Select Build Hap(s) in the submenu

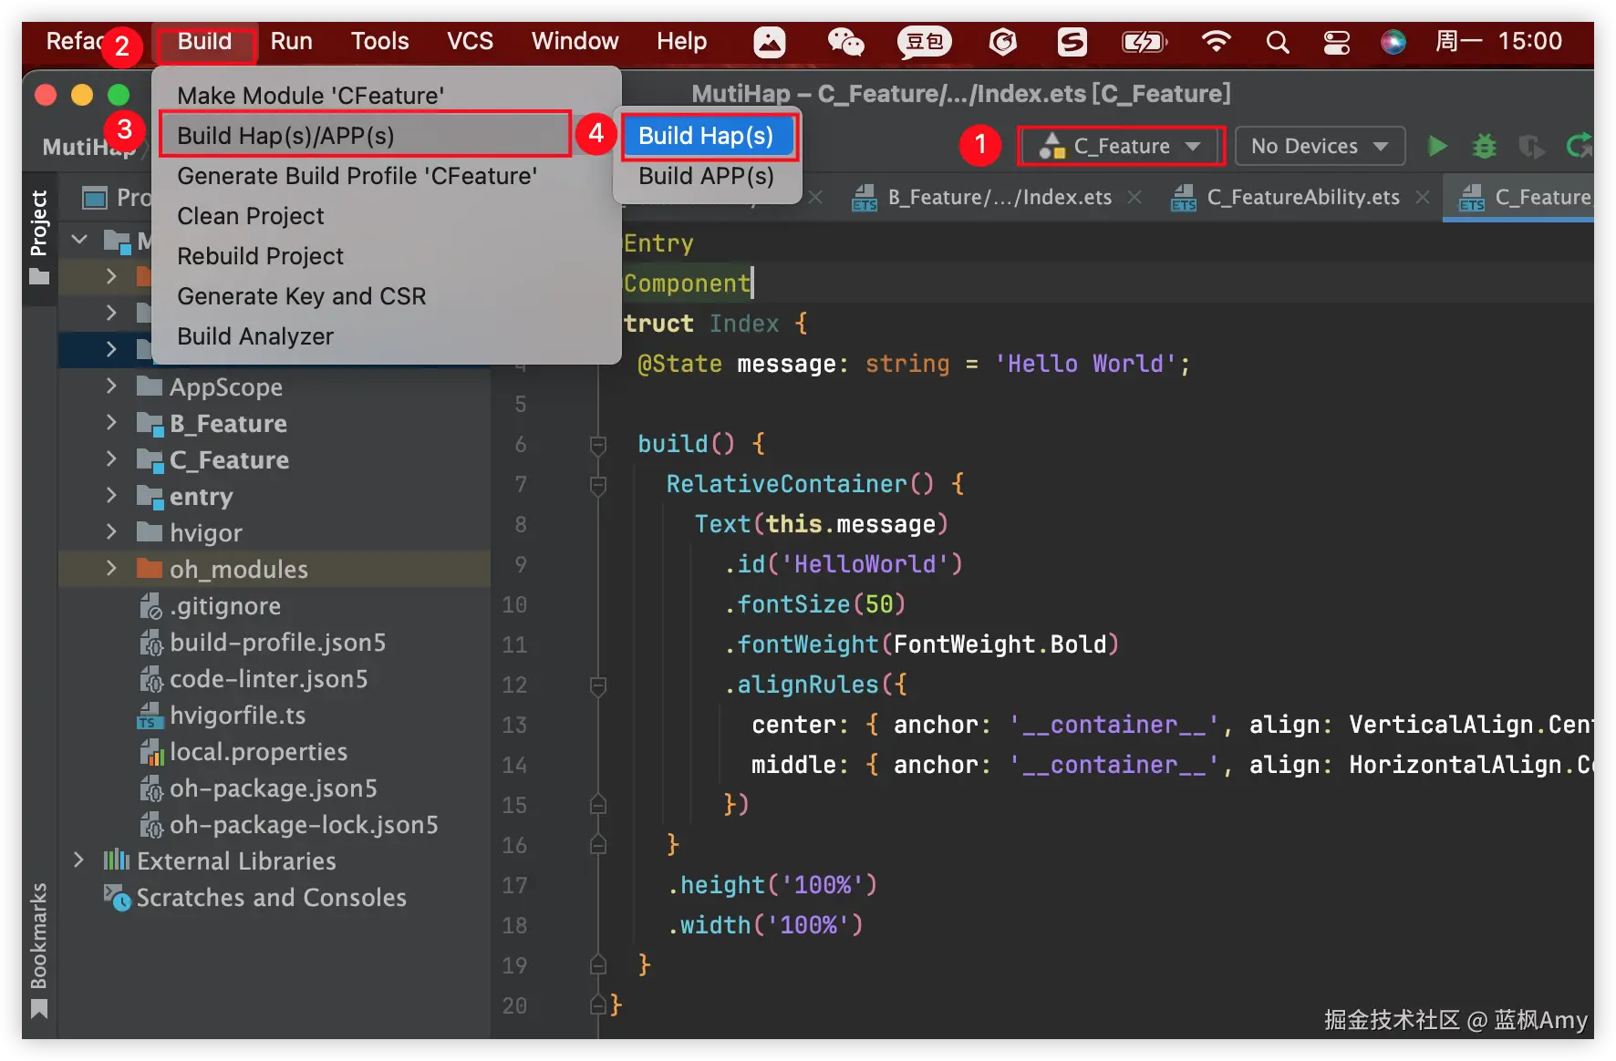point(706,136)
